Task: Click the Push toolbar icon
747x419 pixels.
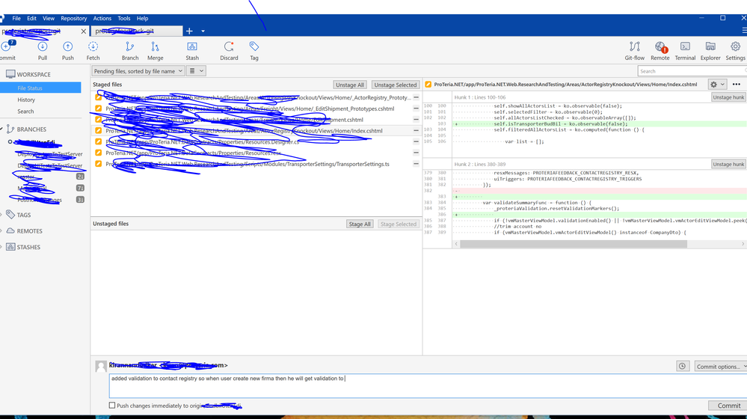Action: pyautogui.click(x=67, y=51)
